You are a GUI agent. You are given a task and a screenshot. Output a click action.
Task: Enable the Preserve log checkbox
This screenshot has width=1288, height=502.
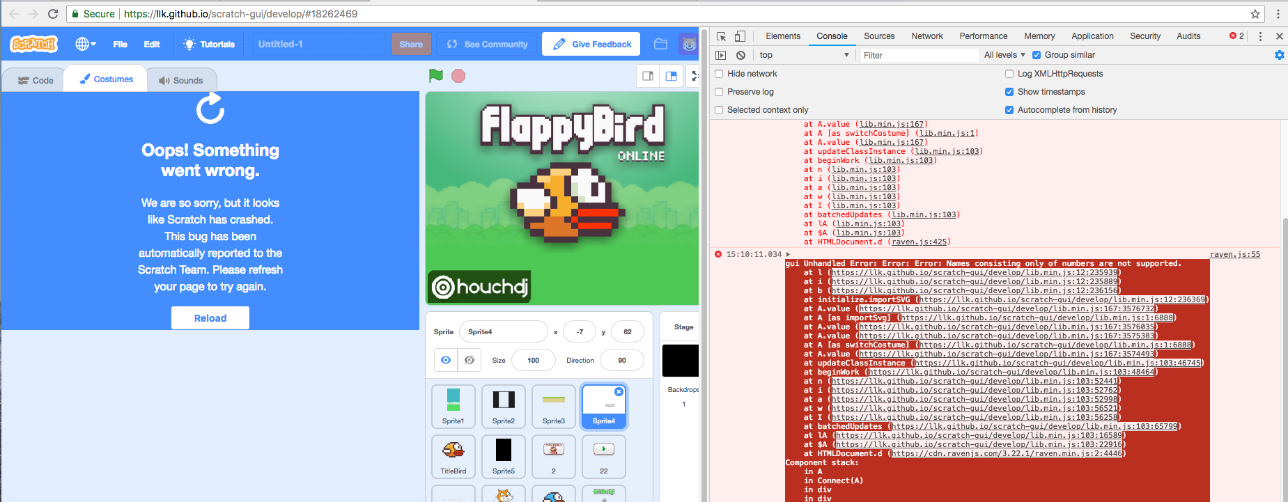(x=719, y=92)
